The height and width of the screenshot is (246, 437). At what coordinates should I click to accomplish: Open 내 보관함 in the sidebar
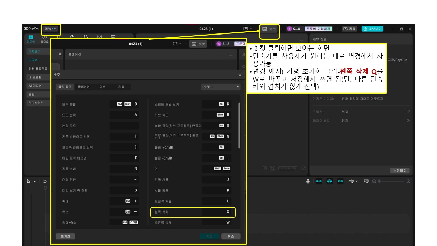(37, 77)
